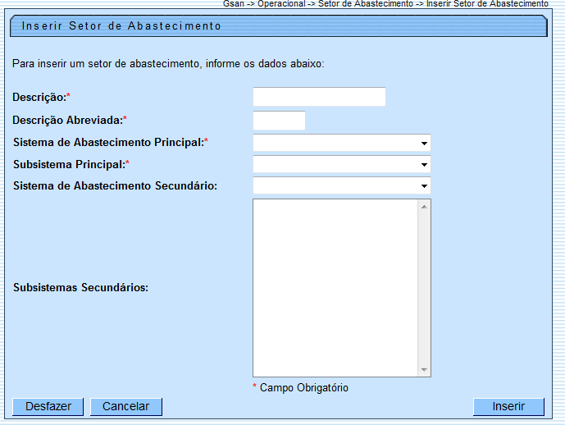Click the Campo Obrigatório note
Screen dimensions: 565x425
tap(303, 387)
